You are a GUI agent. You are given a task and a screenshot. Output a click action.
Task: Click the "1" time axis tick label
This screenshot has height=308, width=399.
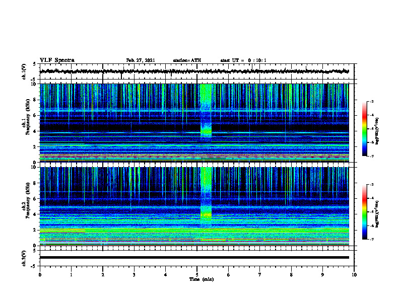pyautogui.click(x=71, y=275)
